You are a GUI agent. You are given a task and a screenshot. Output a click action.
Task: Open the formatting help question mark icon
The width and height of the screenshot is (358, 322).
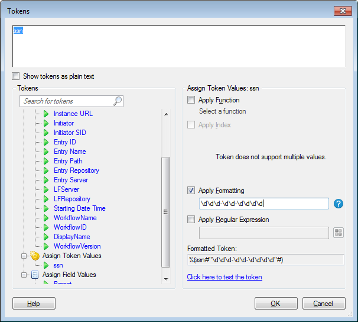click(x=339, y=204)
